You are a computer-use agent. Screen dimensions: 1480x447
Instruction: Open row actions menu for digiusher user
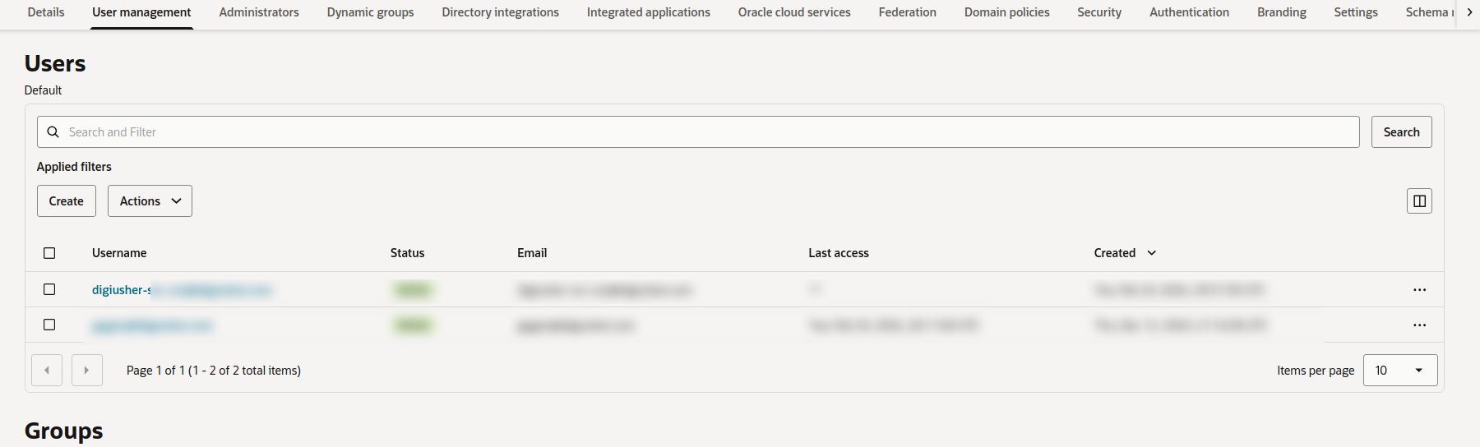click(1419, 290)
